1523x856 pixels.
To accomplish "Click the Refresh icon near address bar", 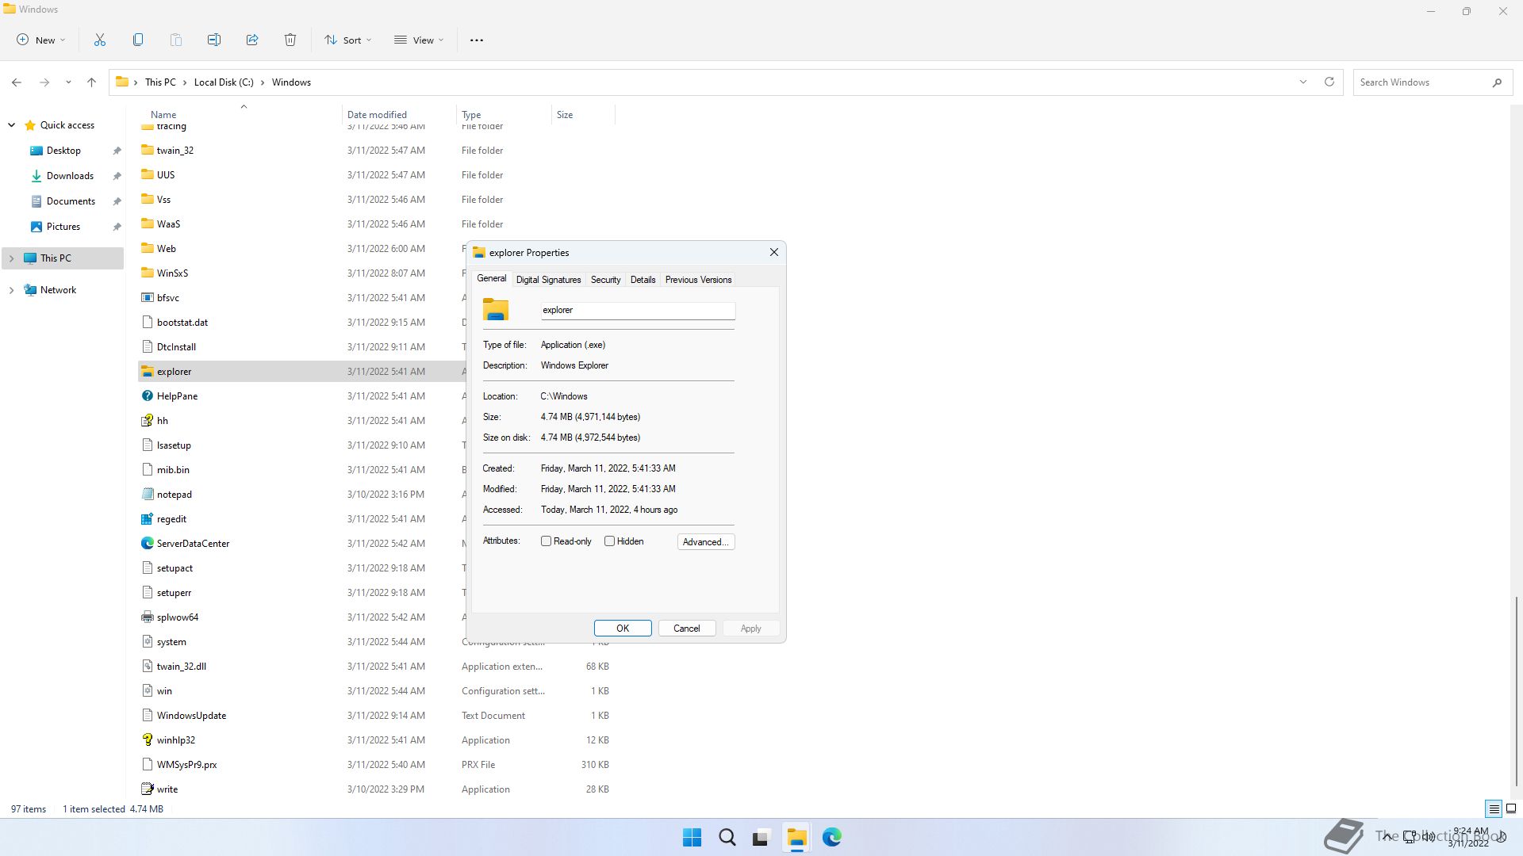I will pyautogui.click(x=1329, y=82).
